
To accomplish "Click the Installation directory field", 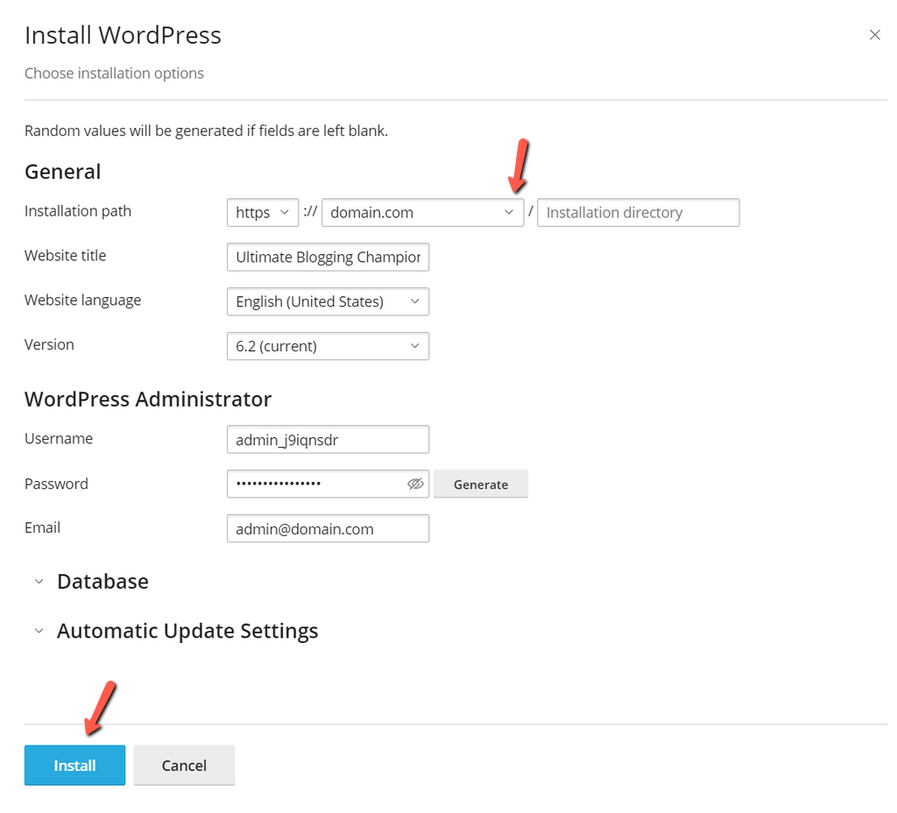I will click(638, 212).
